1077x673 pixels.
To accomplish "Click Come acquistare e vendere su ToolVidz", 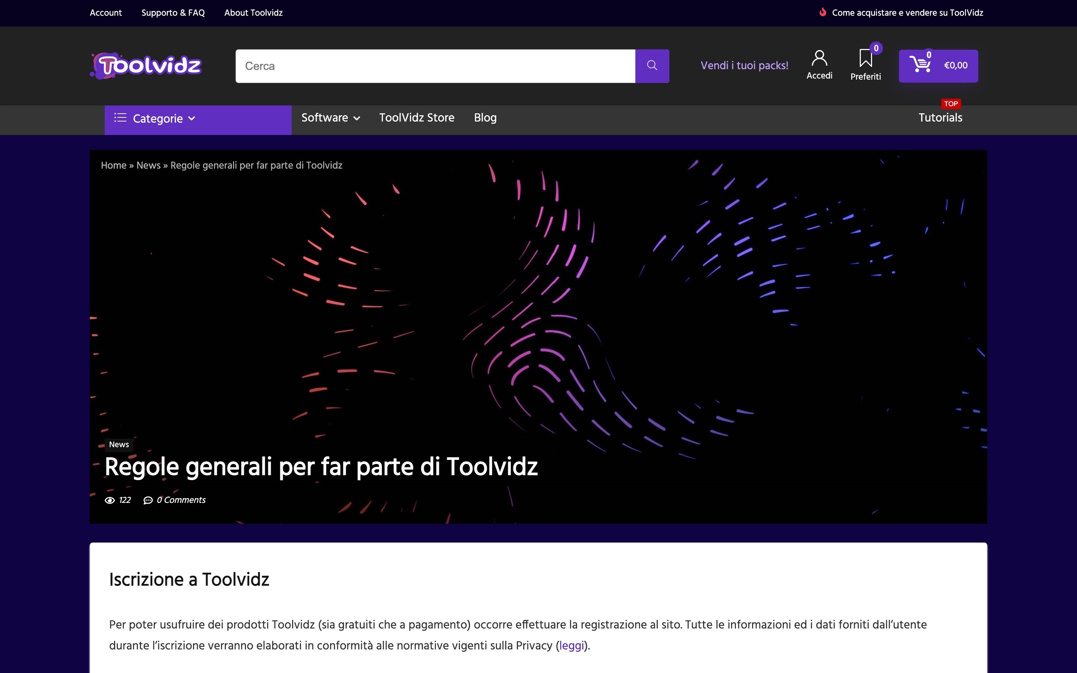I will pos(908,13).
